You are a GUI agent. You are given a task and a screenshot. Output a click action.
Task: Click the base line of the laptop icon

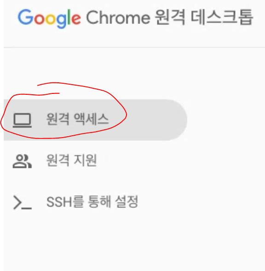[22, 127]
